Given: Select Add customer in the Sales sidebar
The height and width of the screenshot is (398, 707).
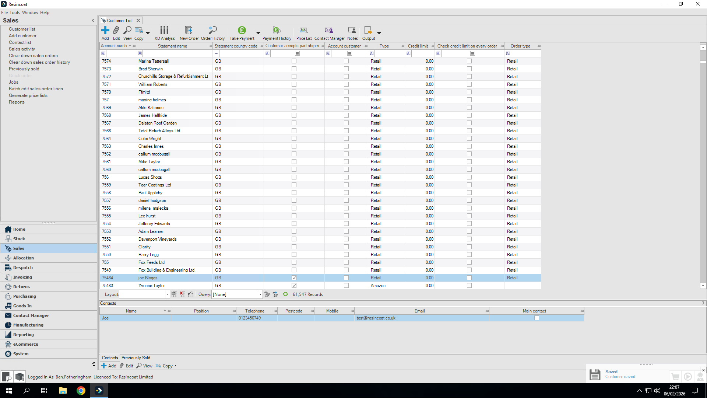Looking at the screenshot, I should pos(22,35).
